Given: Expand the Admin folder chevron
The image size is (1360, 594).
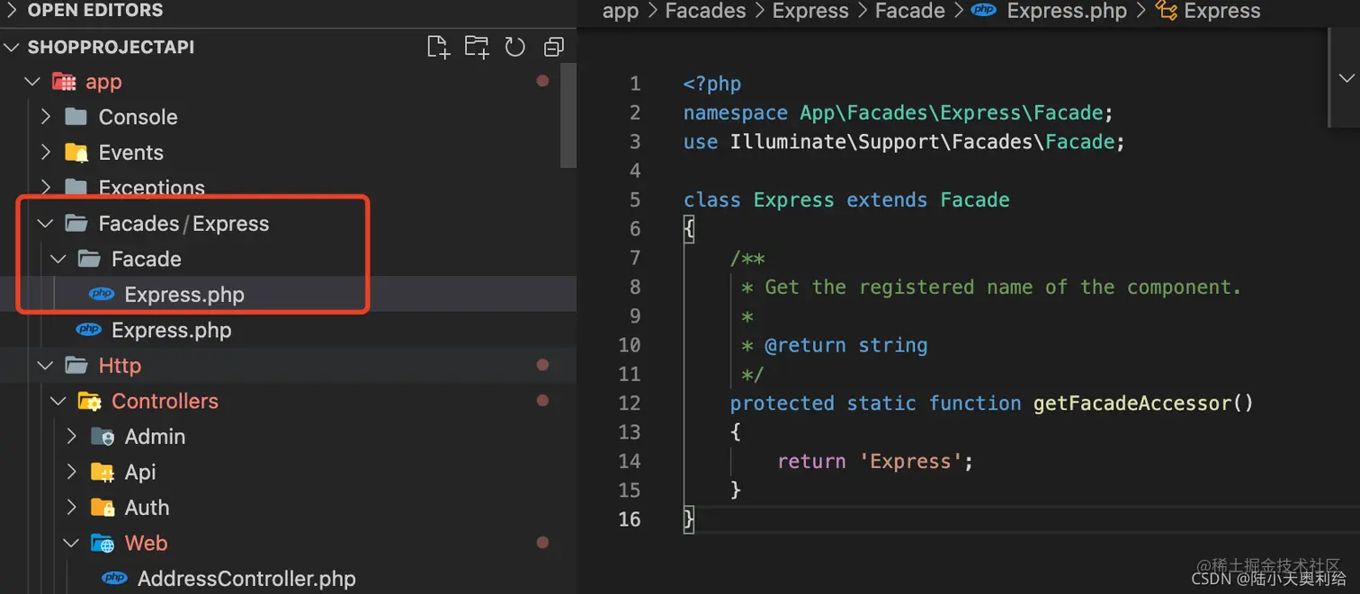Looking at the screenshot, I should point(72,437).
